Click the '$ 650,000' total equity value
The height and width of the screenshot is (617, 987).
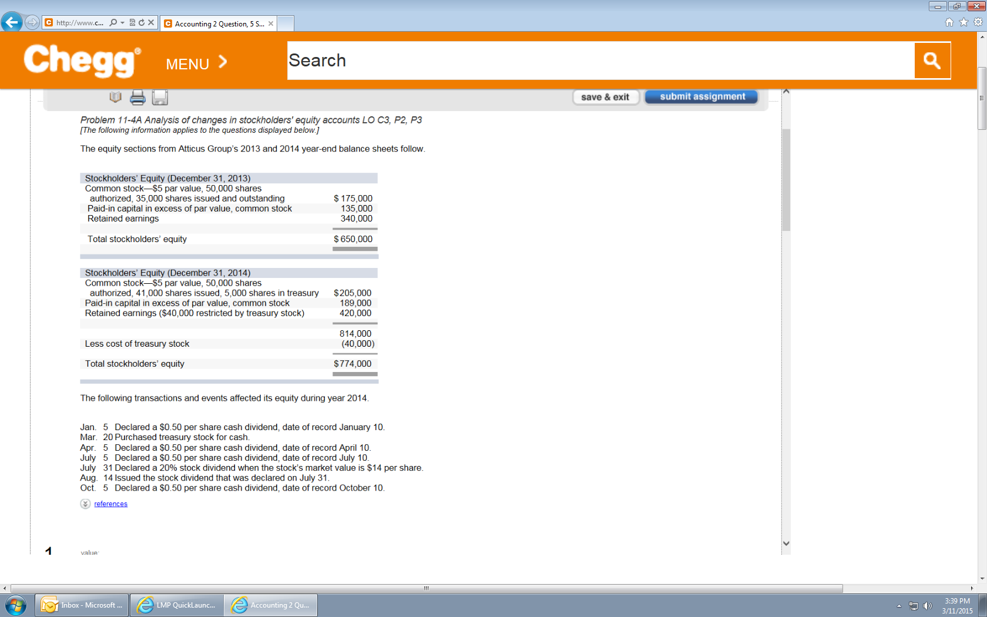[353, 239]
